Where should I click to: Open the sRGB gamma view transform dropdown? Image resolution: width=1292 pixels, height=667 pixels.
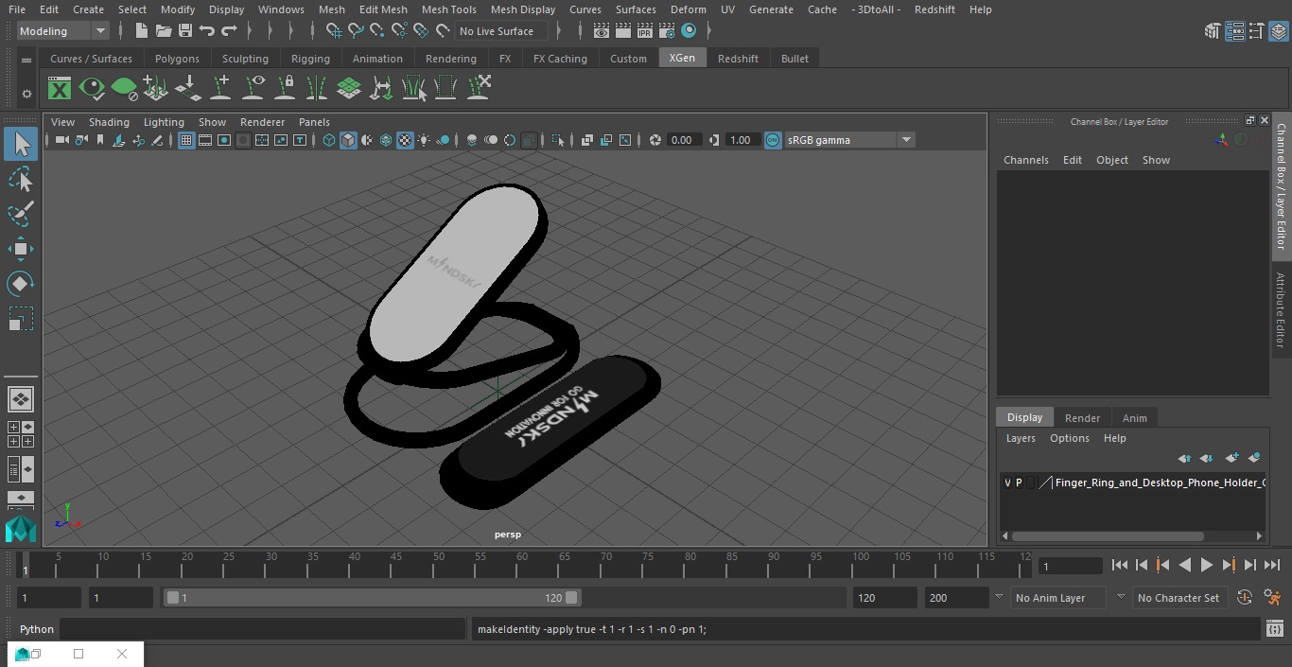(x=848, y=140)
